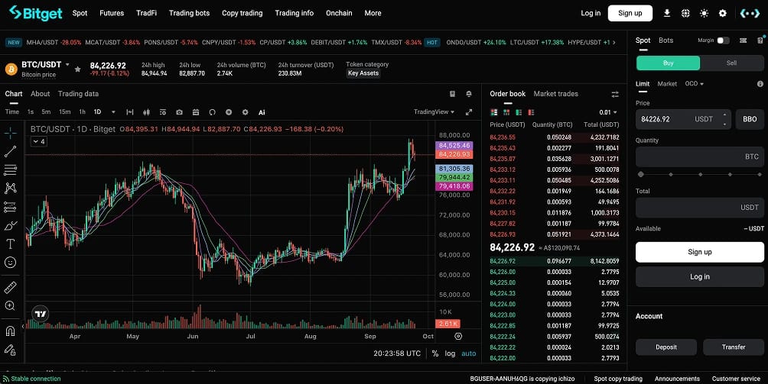
Task: Open the Fibonacci retracement tool
Action: pyautogui.click(x=10, y=170)
